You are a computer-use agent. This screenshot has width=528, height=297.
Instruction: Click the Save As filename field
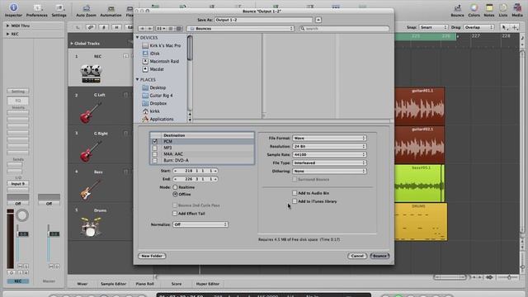click(263, 20)
